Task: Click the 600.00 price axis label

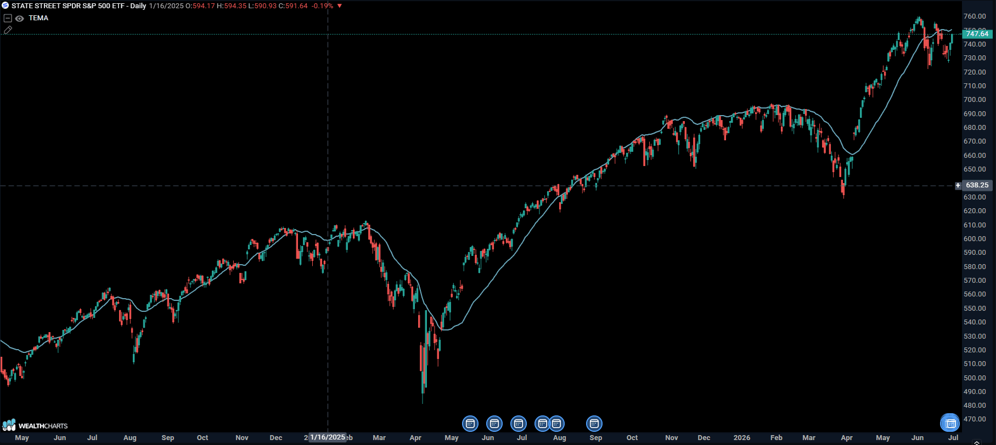Action: pos(975,239)
